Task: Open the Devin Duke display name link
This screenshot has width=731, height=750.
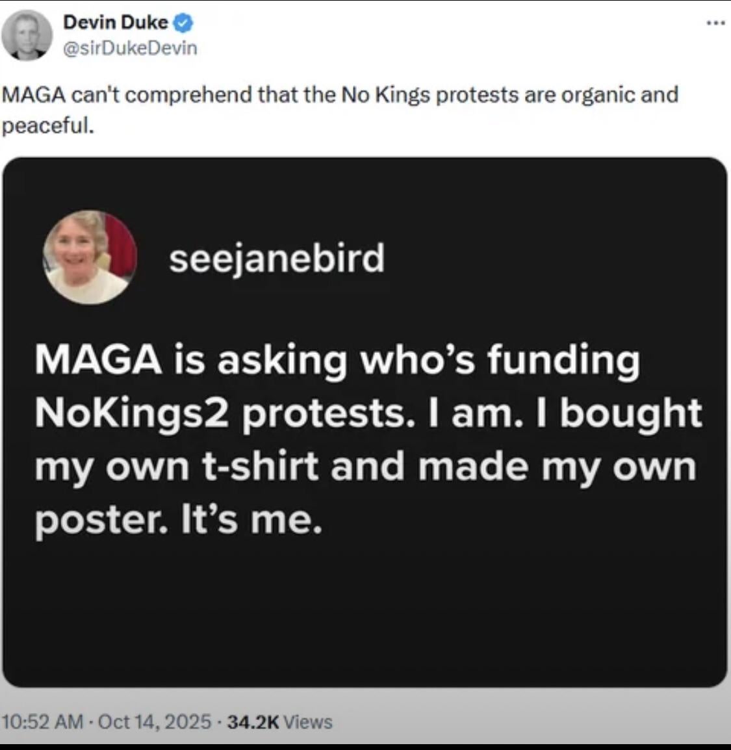Action: [115, 23]
